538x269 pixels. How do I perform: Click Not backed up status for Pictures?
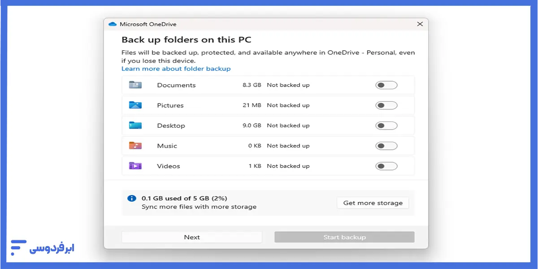click(288, 105)
